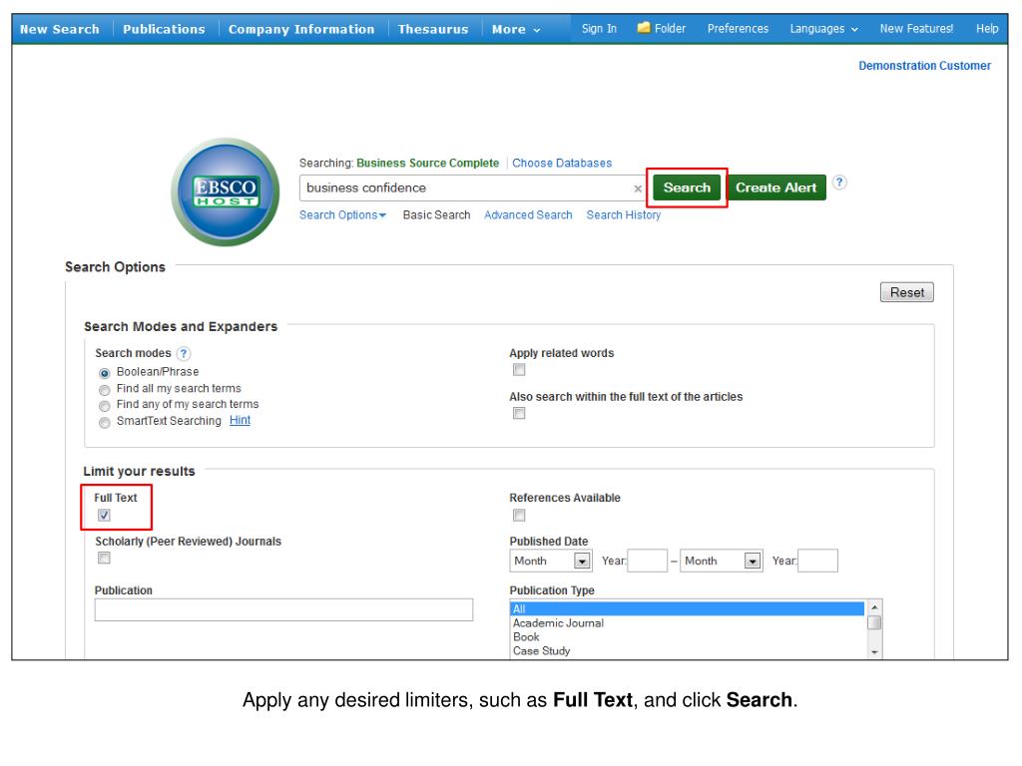
Task: Check References Available box
Action: tap(519, 516)
